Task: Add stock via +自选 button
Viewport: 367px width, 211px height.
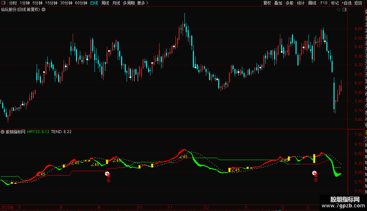Action: pos(347,3)
